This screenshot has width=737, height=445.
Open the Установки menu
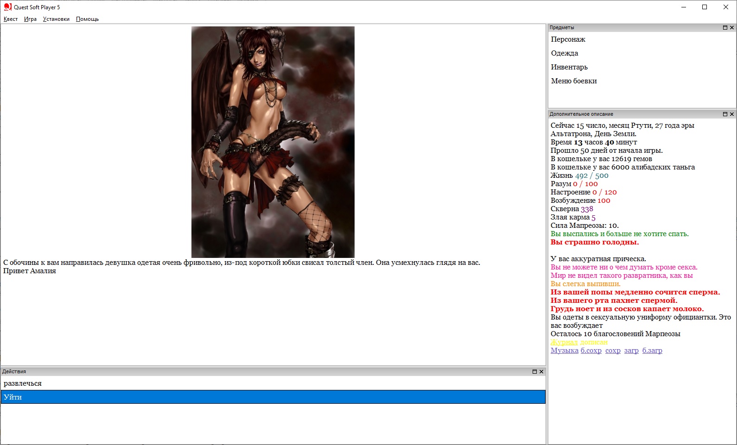tap(56, 19)
